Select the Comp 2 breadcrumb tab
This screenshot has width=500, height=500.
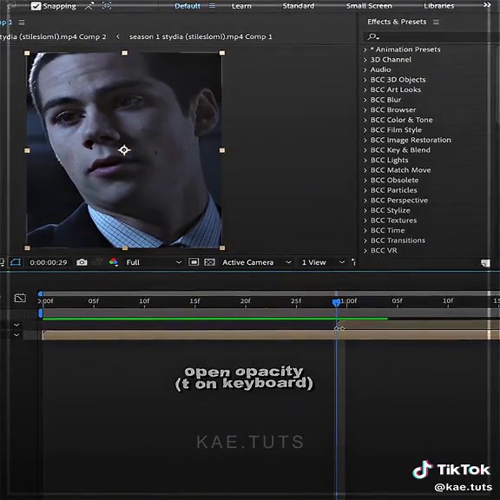pyautogui.click(x=53, y=36)
